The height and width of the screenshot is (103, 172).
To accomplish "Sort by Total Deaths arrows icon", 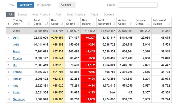I will (78, 24).
